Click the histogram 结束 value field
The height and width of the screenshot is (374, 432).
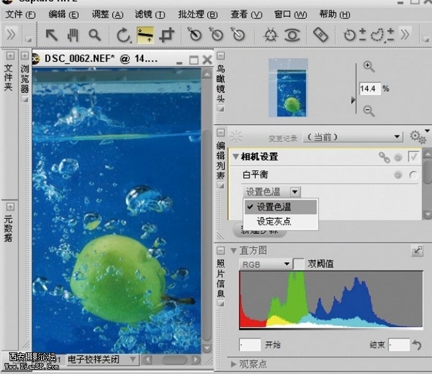399,344
